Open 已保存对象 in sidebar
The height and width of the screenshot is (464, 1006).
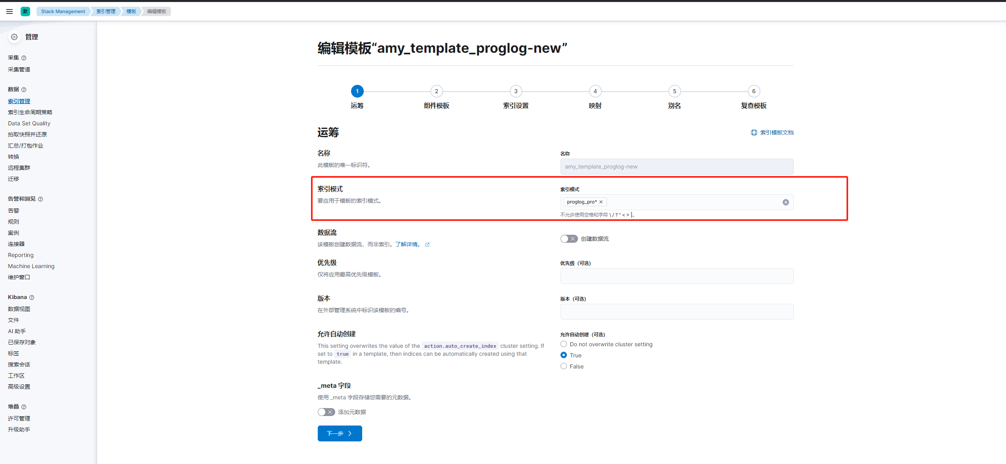tap(22, 342)
